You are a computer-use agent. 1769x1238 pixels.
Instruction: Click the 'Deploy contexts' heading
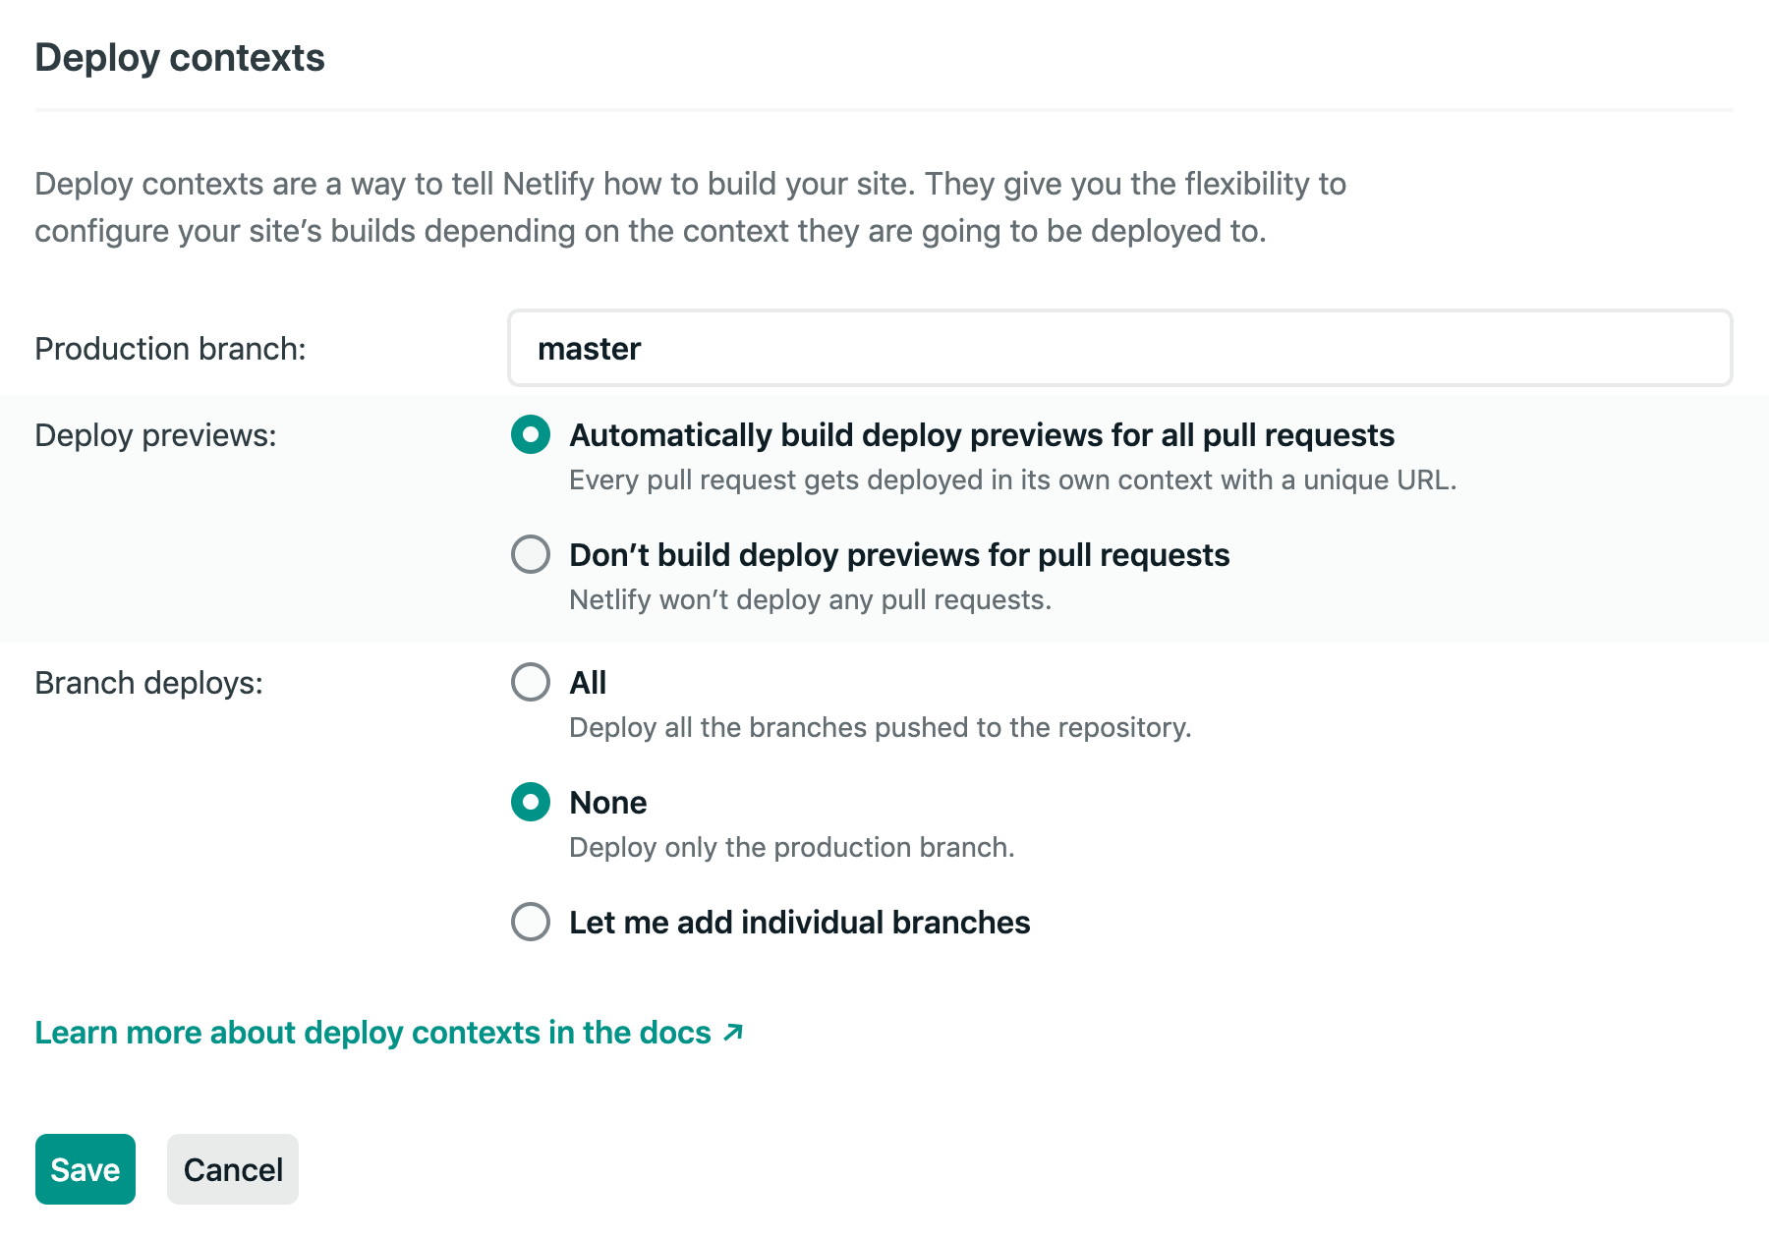coord(180,58)
